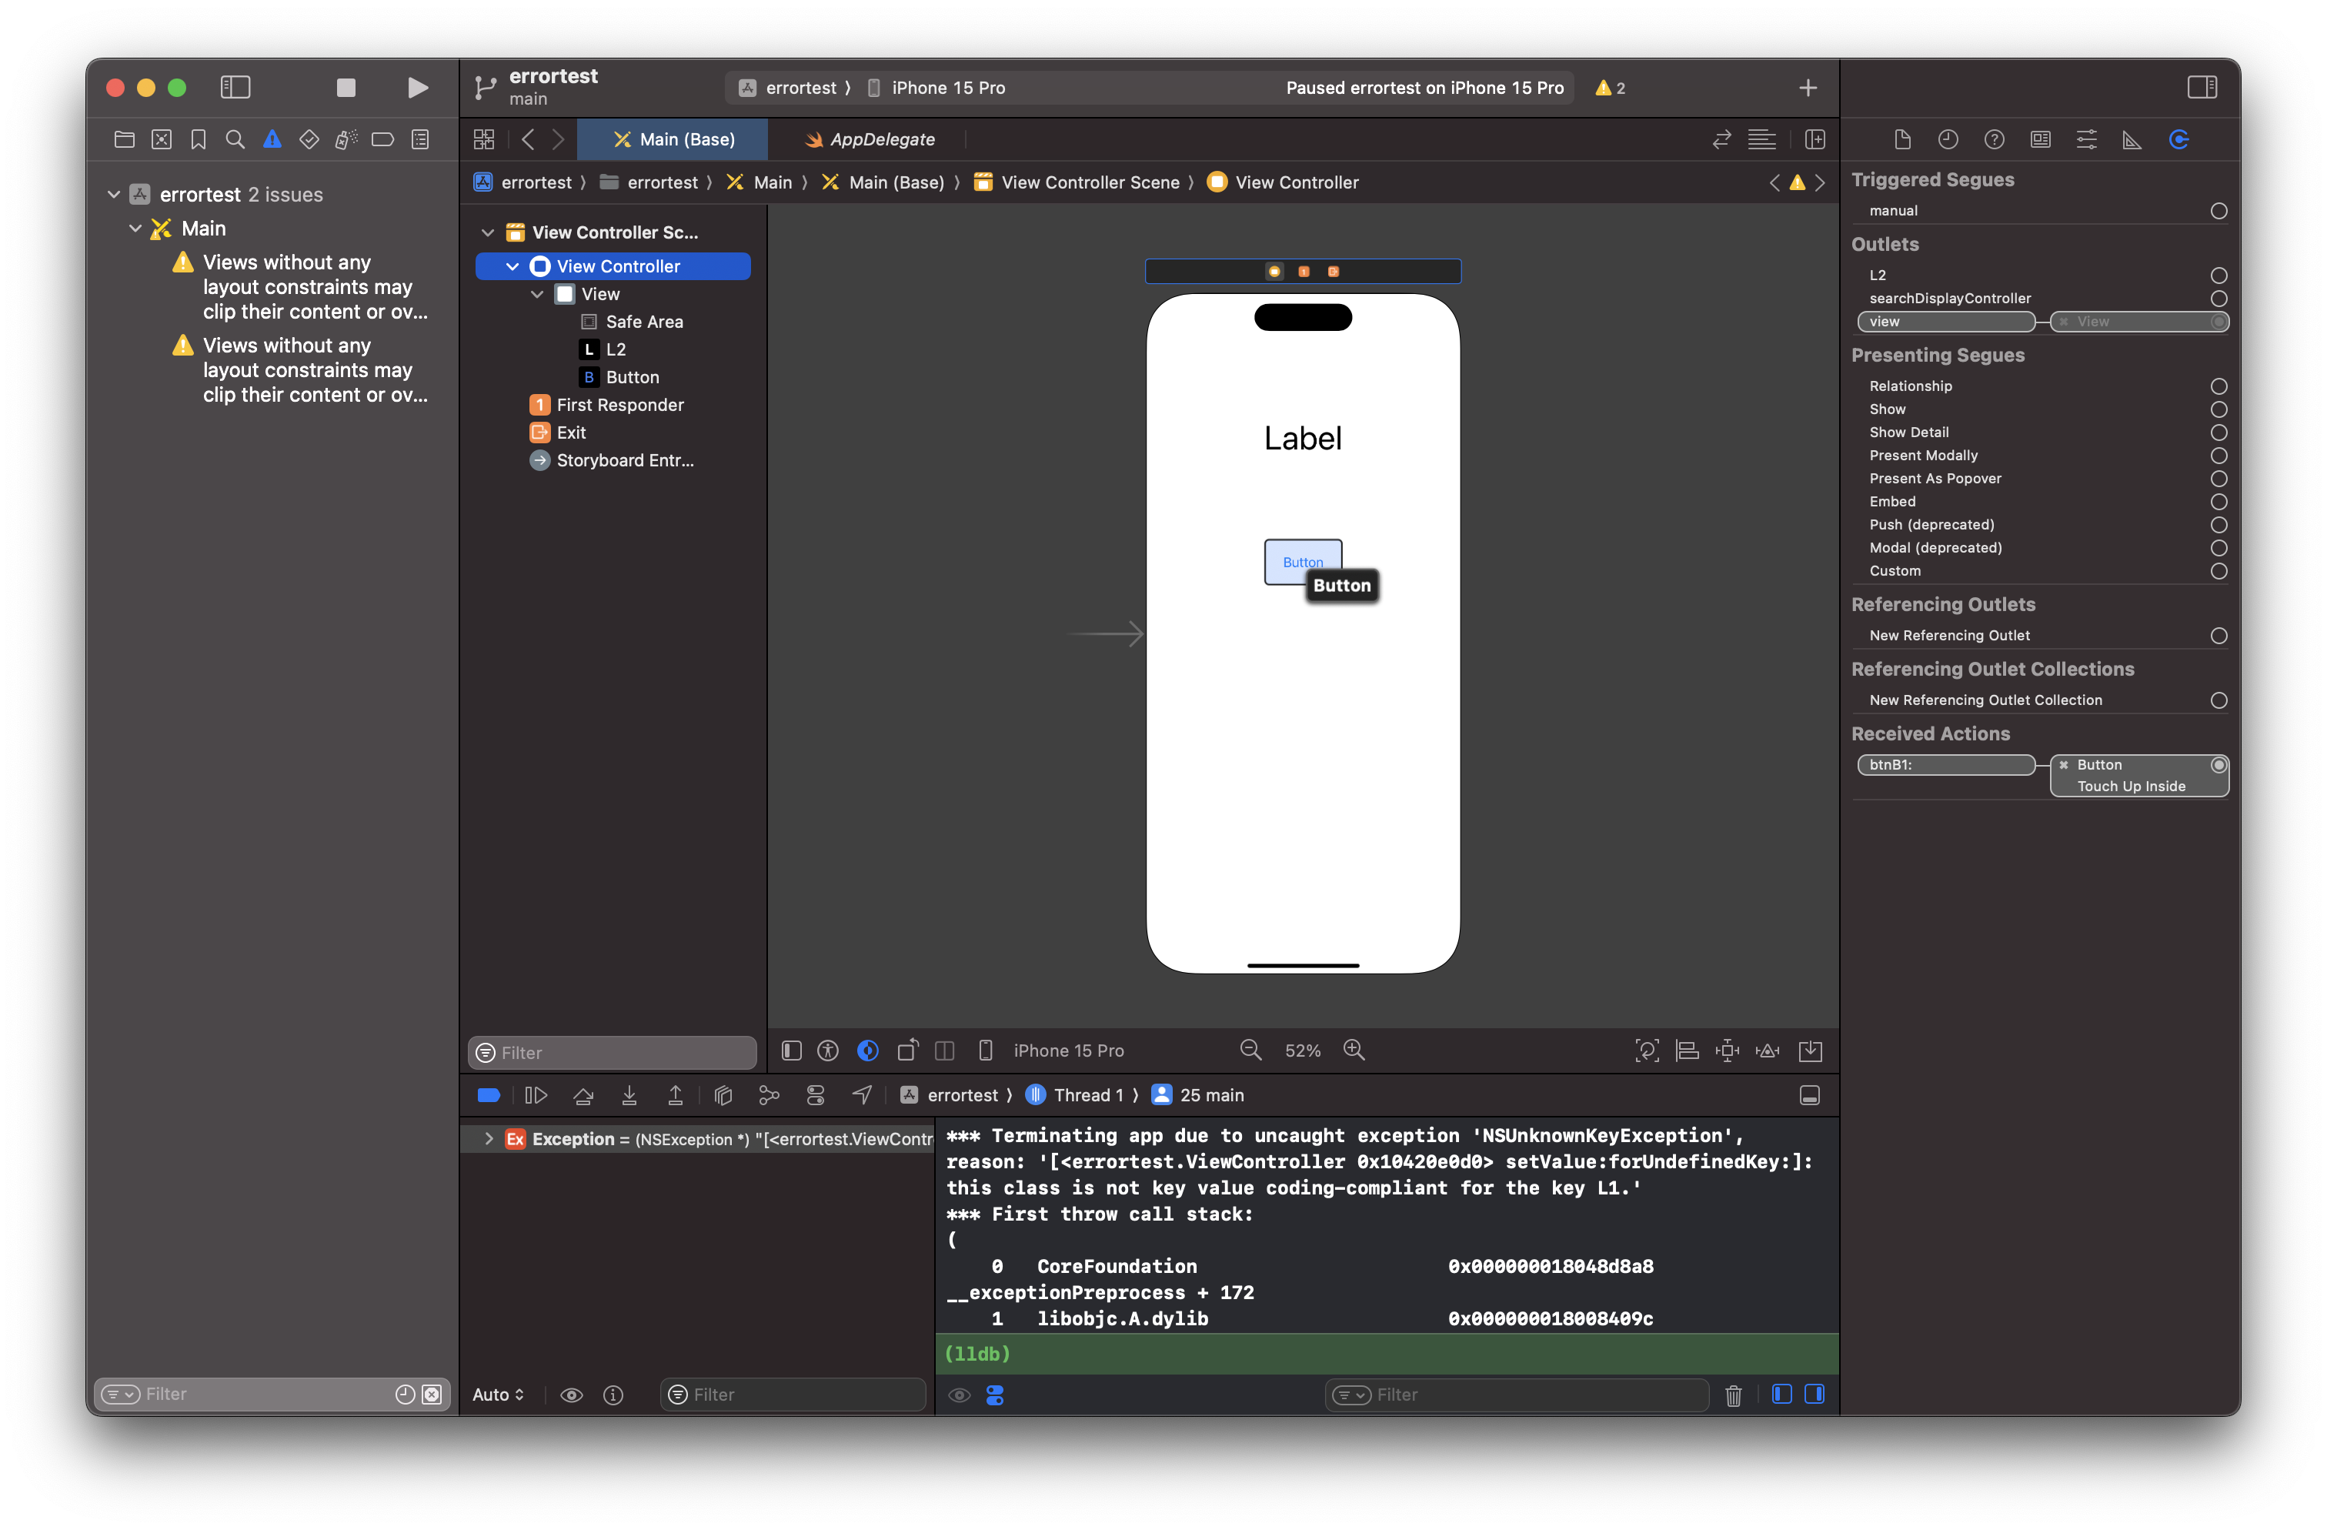The image size is (2327, 1530).
Task: Toggle the breakpoints activation button
Action: pyautogui.click(x=489, y=1095)
